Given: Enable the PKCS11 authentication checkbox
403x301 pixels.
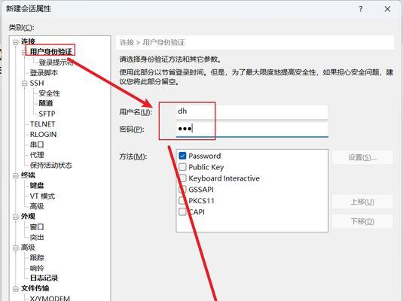Looking at the screenshot, I should tap(182, 201).
